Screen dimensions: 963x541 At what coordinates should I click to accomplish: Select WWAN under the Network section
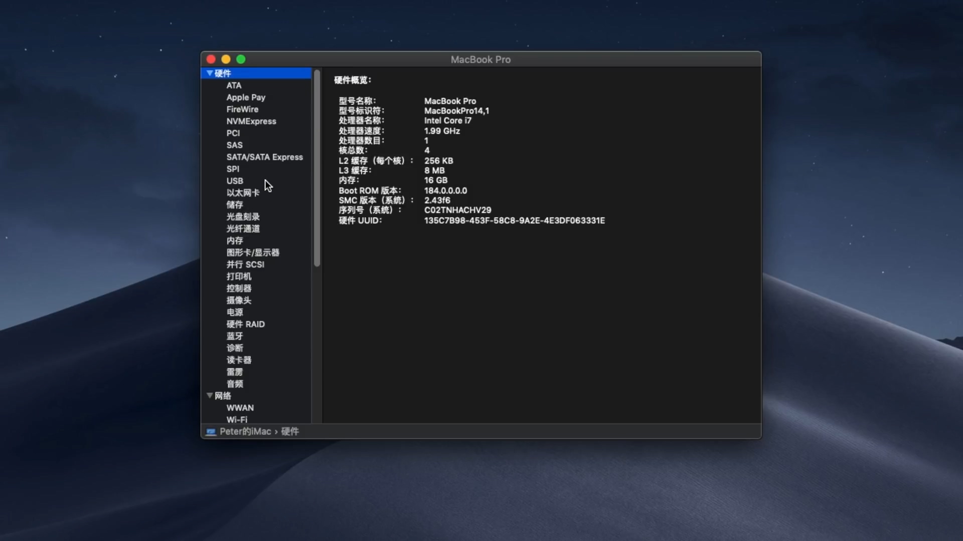pyautogui.click(x=240, y=408)
